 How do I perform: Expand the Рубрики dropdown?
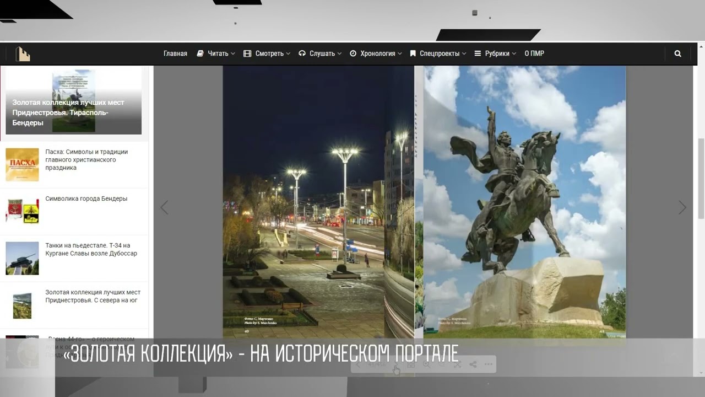[495, 53]
